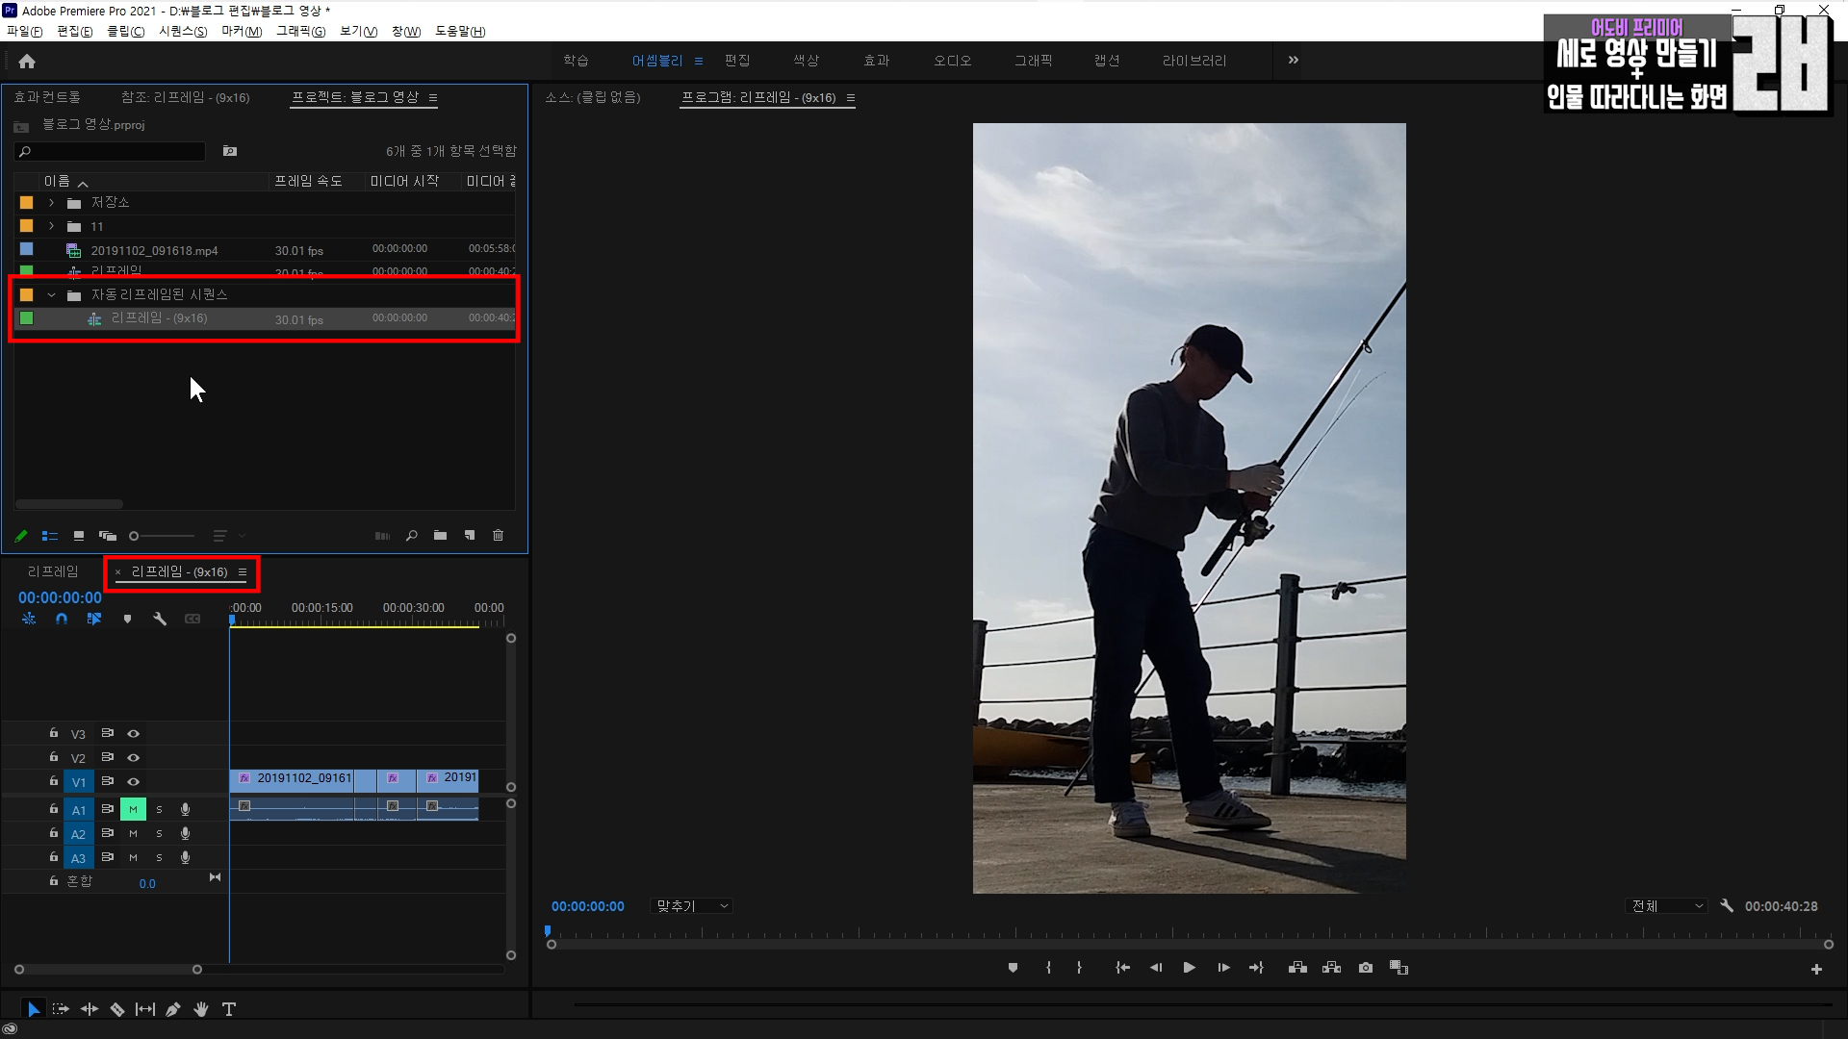Select the Pen tool
Viewport: 1848px width, 1039px height.
coord(173,1009)
